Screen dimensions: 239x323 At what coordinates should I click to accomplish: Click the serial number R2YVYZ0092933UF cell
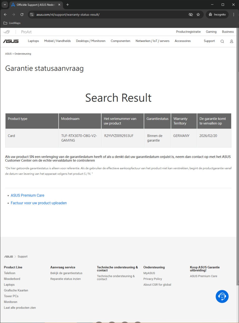(x=123, y=138)
